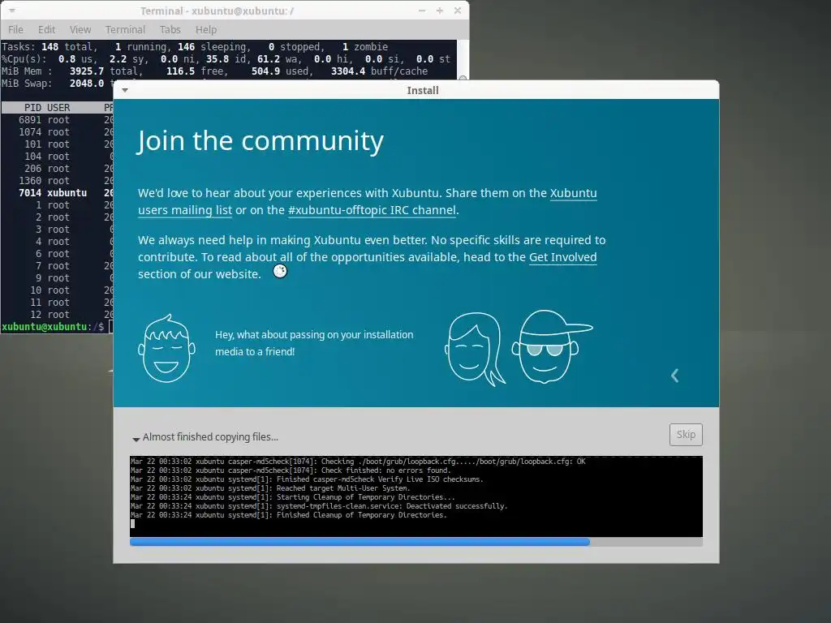Screen dimensions: 831x623
Task: Select the process row with PID 206
Action: tap(58, 169)
